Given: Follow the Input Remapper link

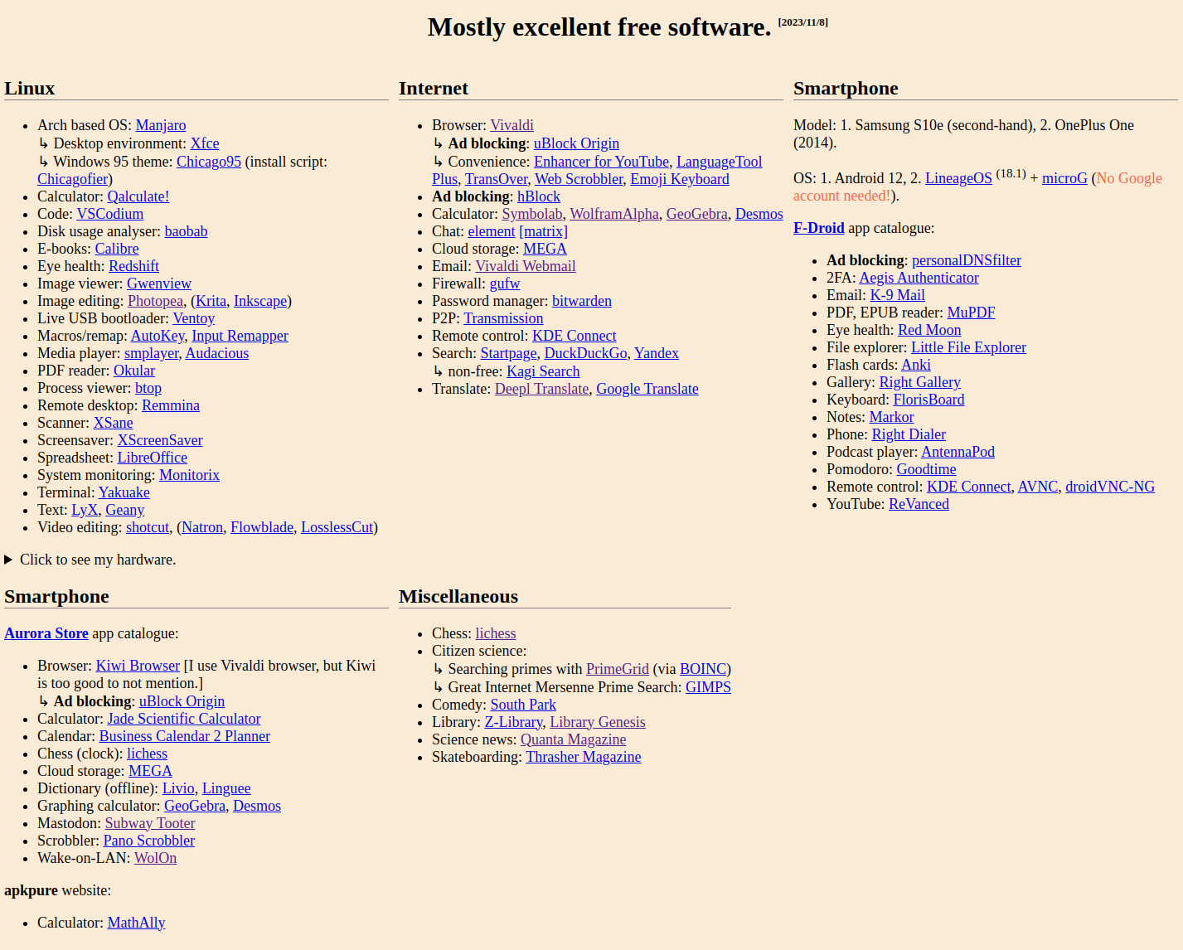Looking at the screenshot, I should coord(240,336).
